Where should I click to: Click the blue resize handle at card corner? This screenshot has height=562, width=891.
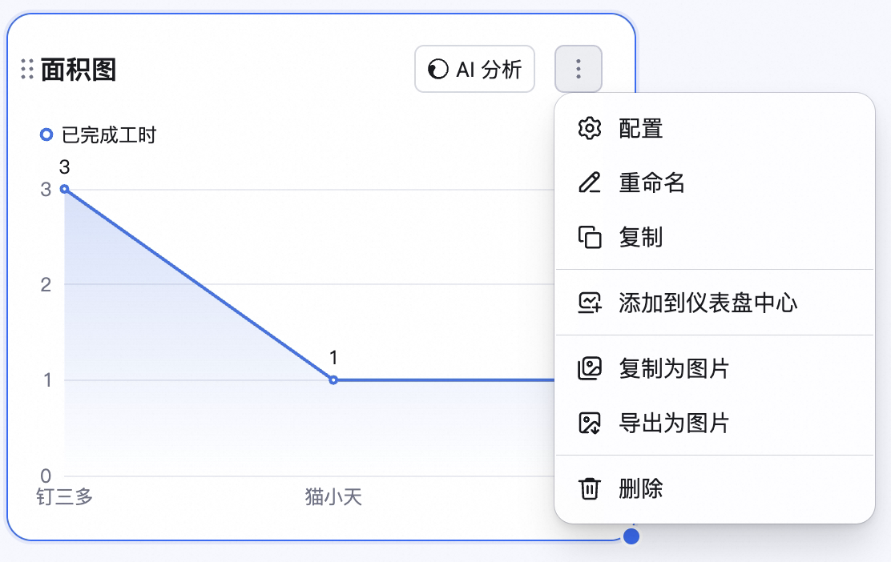pos(631,536)
